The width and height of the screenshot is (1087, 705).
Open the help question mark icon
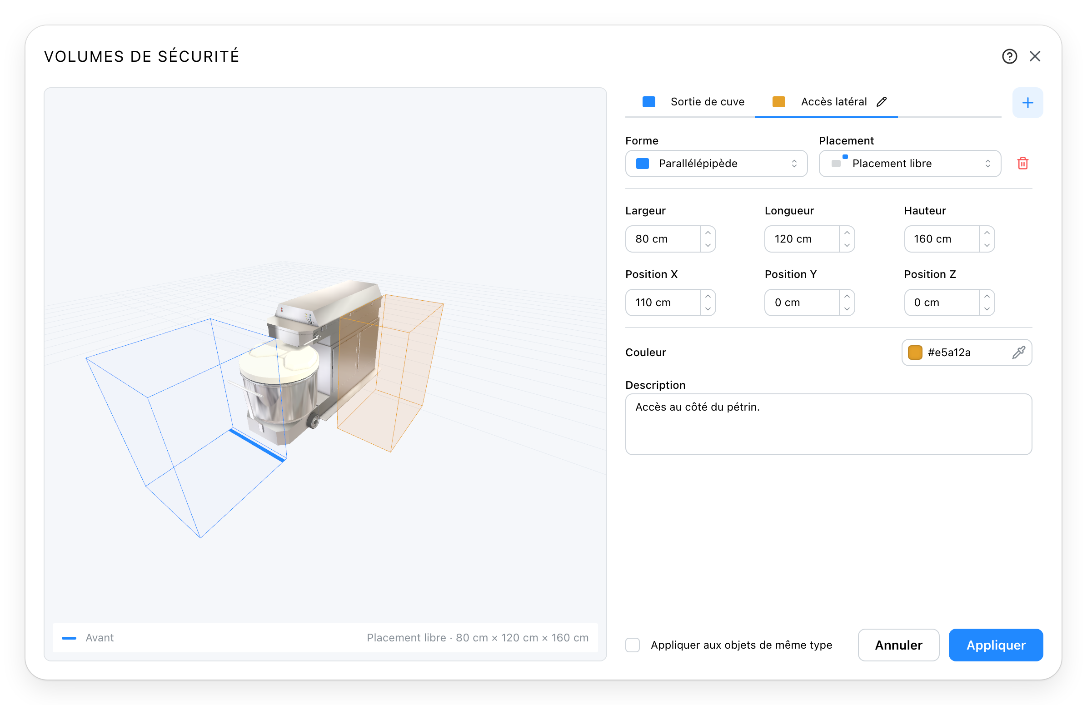coord(1009,56)
